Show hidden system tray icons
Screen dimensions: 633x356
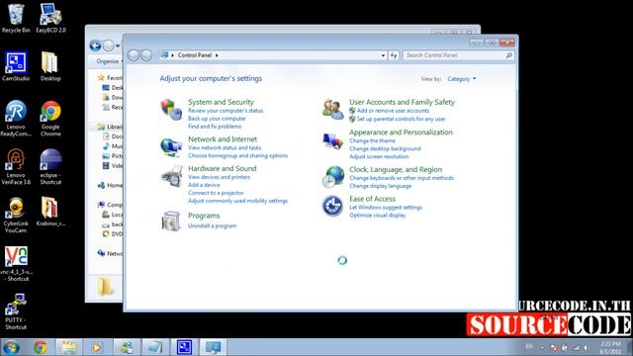542,347
